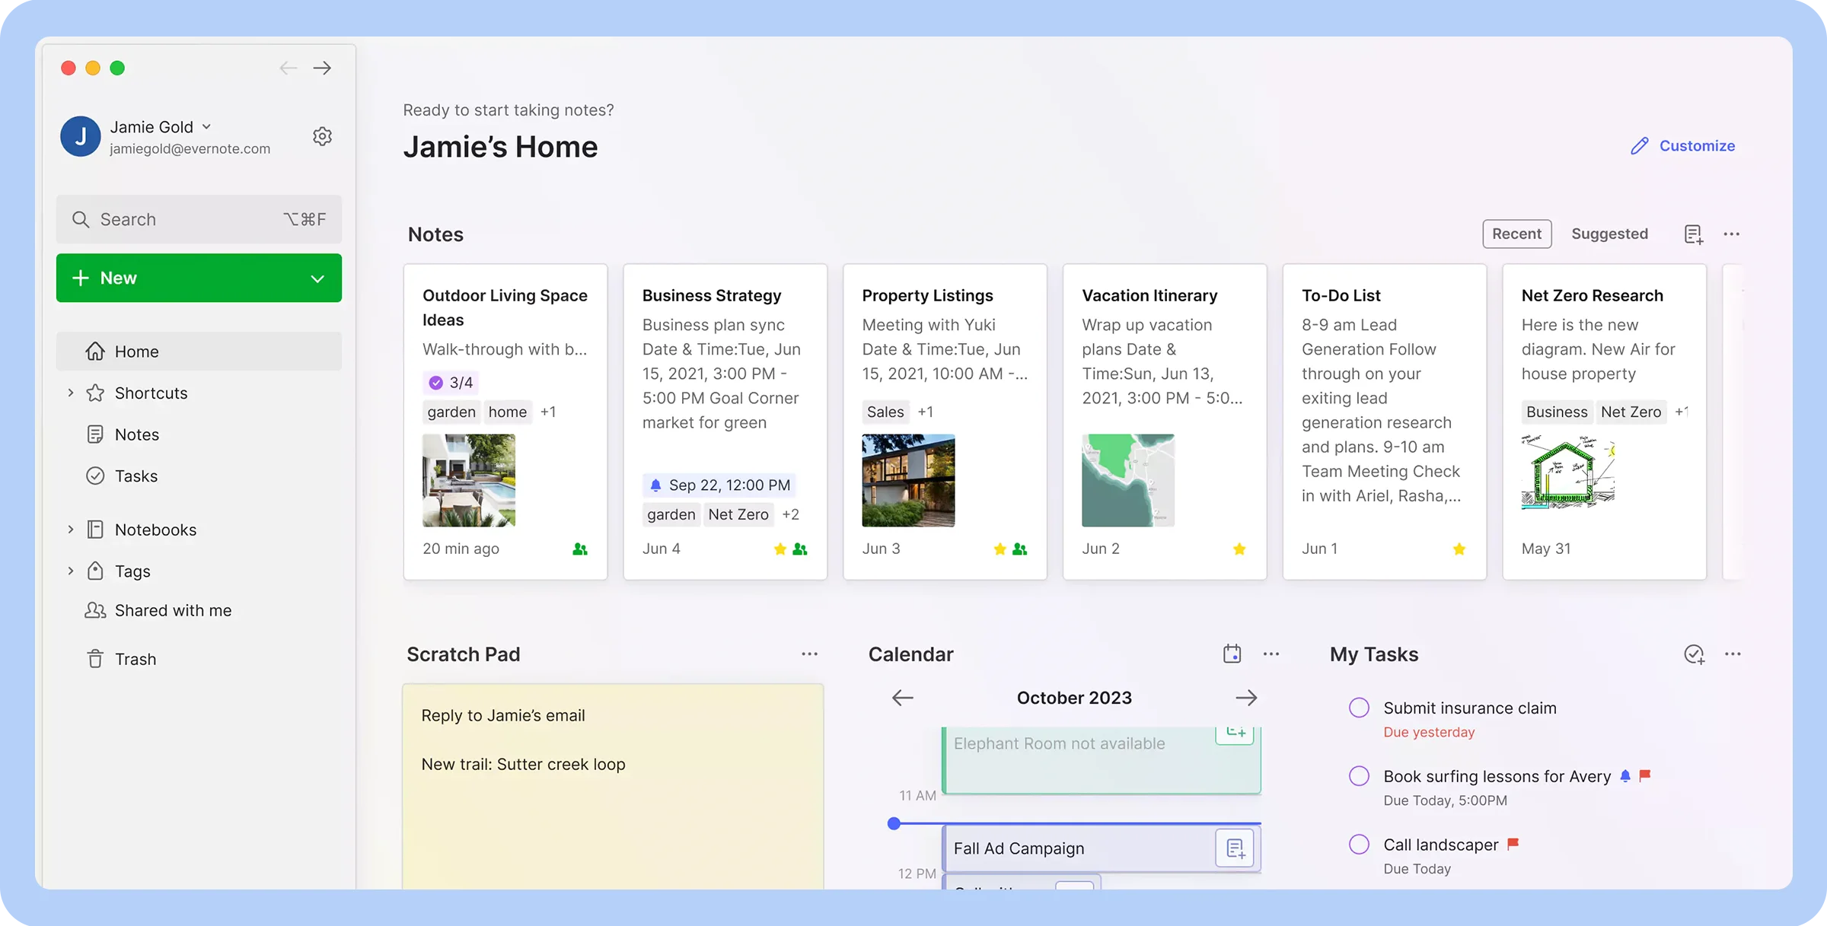Click star icon on To-Do List note
1827x926 pixels.
1459,549
